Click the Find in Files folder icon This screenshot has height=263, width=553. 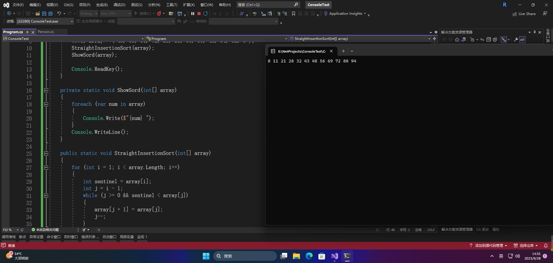171,14
